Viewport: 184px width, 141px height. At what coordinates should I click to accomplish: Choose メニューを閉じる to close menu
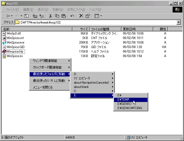(50, 87)
